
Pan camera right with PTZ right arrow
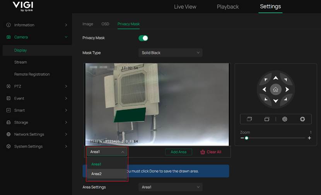[287, 89]
